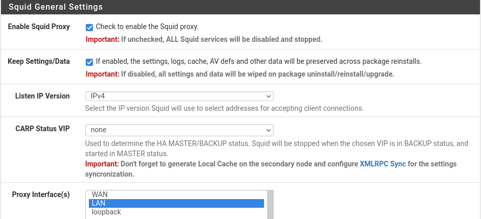This screenshot has height=219, width=481.
Task: Click the Proxy Interface(s) field label
Action: (x=41, y=194)
